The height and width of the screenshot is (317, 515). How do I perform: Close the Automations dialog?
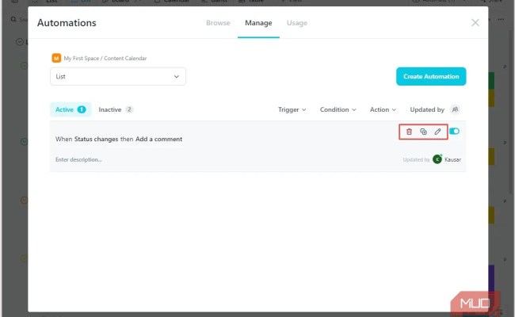[x=475, y=23]
